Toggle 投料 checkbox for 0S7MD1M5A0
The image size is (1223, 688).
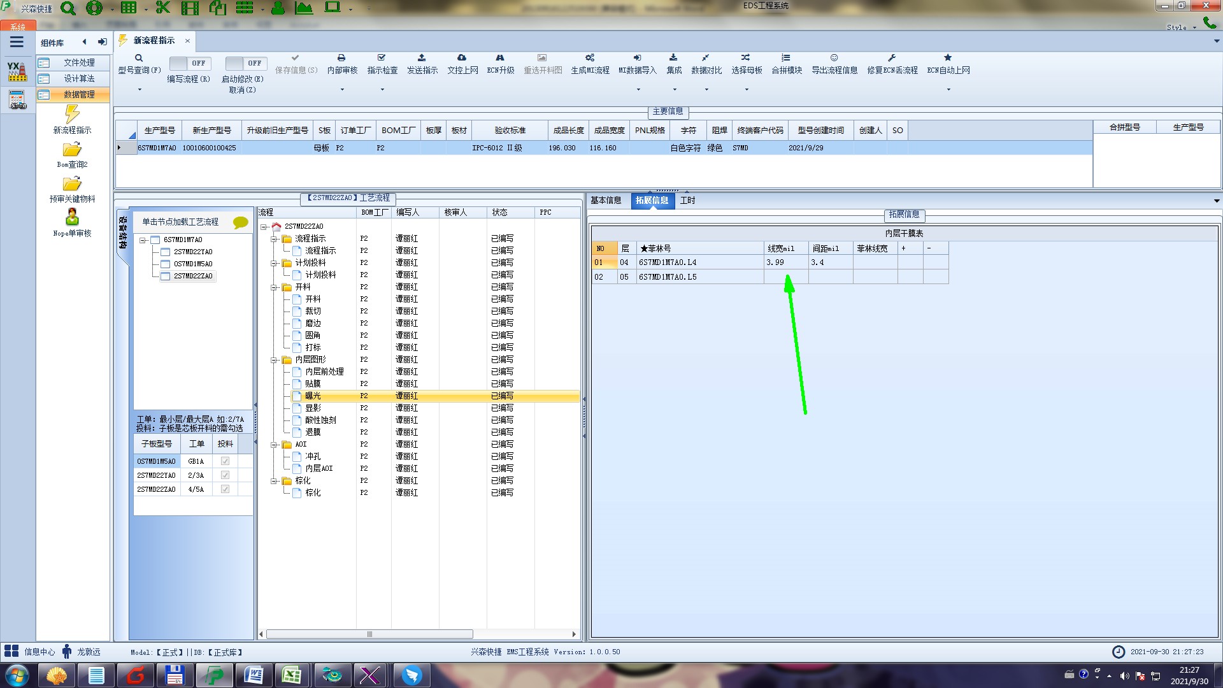[225, 461]
